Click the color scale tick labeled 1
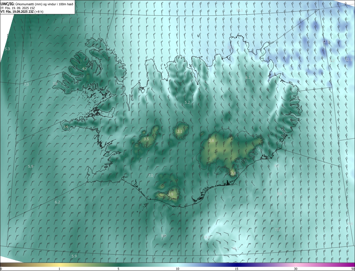 pos(59,269)
